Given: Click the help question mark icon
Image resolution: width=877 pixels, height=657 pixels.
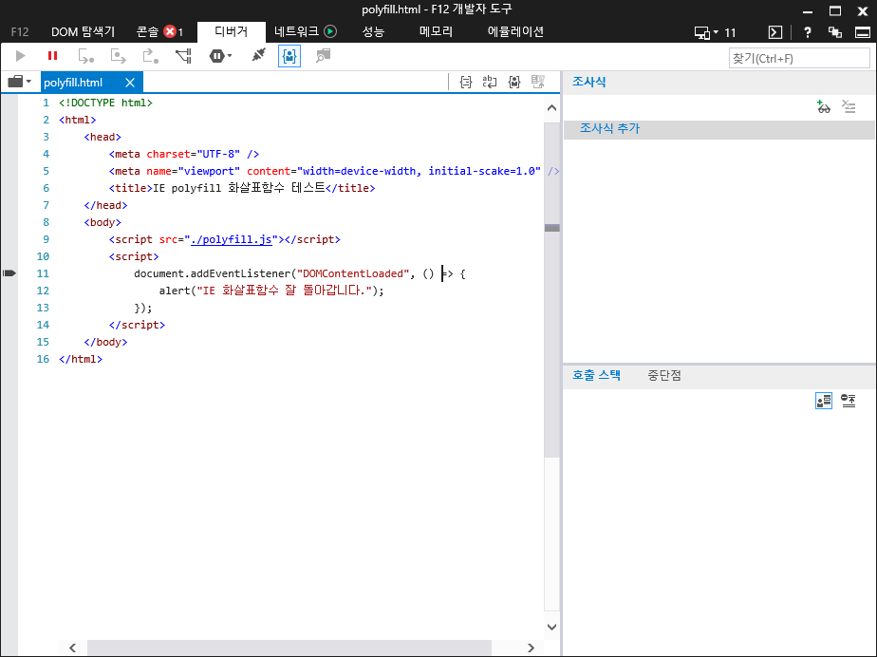Looking at the screenshot, I should coord(807,32).
